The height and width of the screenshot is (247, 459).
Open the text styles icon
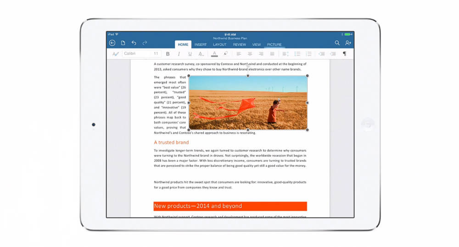coord(116,54)
